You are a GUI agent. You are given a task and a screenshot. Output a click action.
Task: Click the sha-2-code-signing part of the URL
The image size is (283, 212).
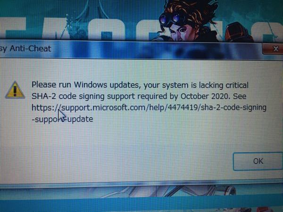pyautogui.click(x=233, y=107)
